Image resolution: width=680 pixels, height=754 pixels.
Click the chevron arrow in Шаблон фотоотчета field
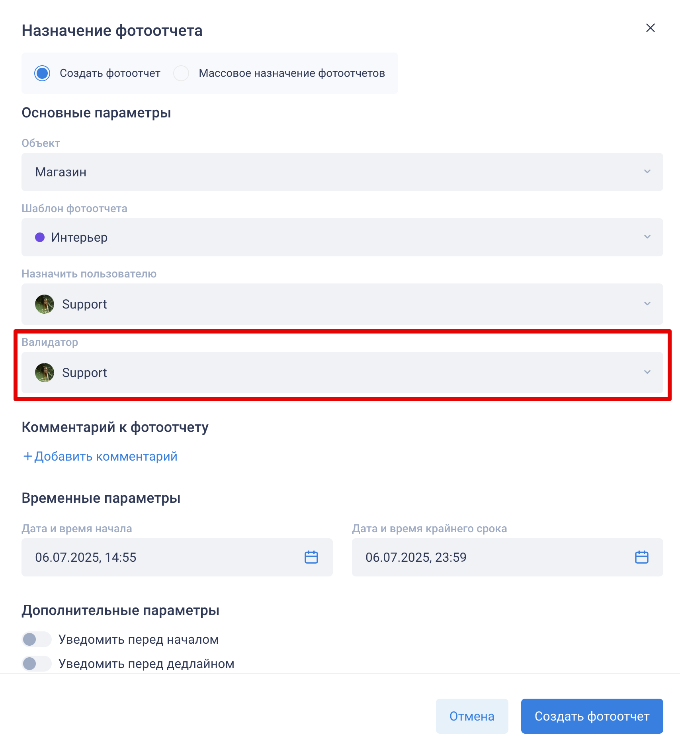coord(647,237)
